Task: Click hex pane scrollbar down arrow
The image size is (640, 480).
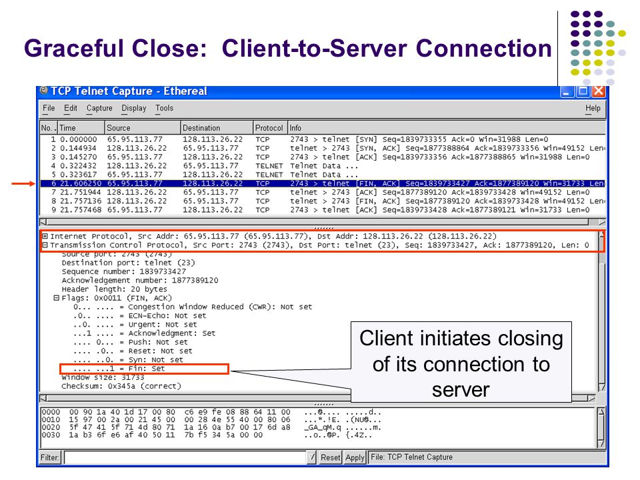Action: pyautogui.click(x=601, y=444)
